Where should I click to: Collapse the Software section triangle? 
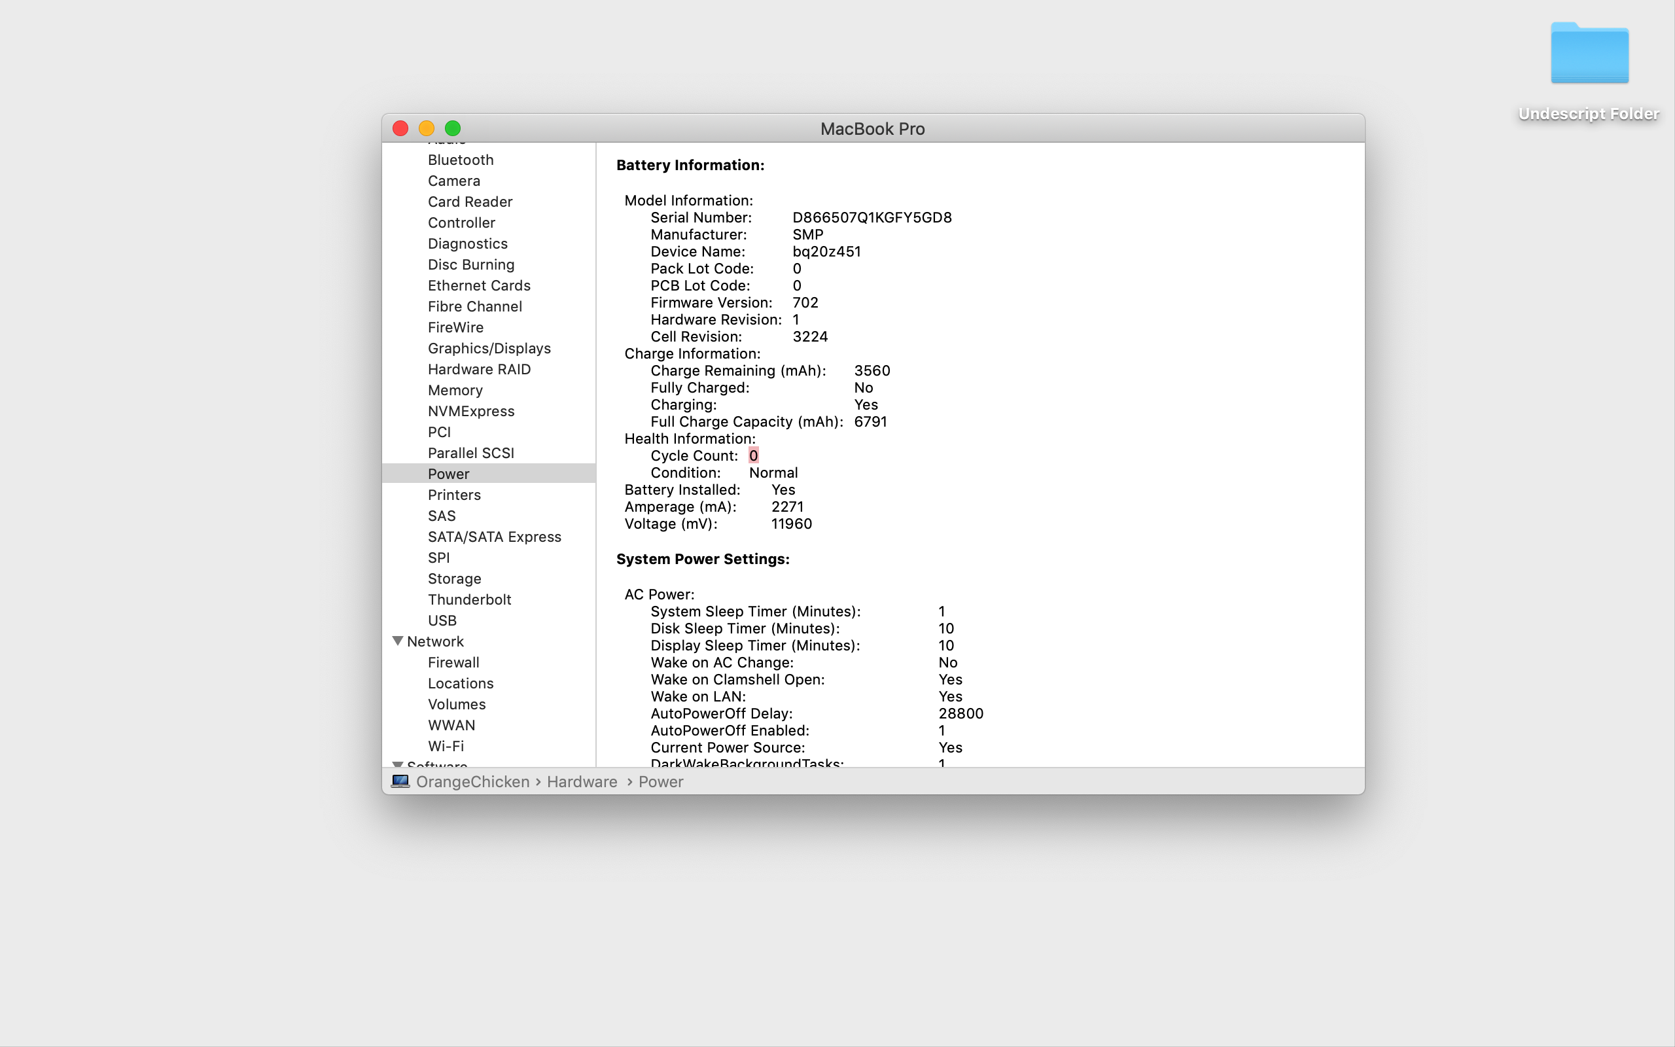coord(398,764)
